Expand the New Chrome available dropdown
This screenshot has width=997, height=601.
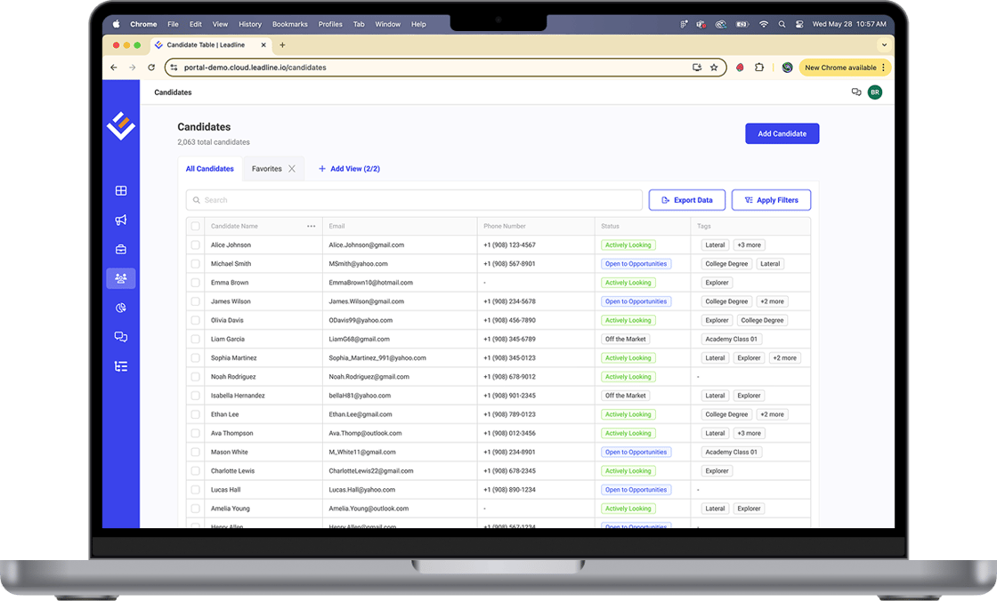884,67
